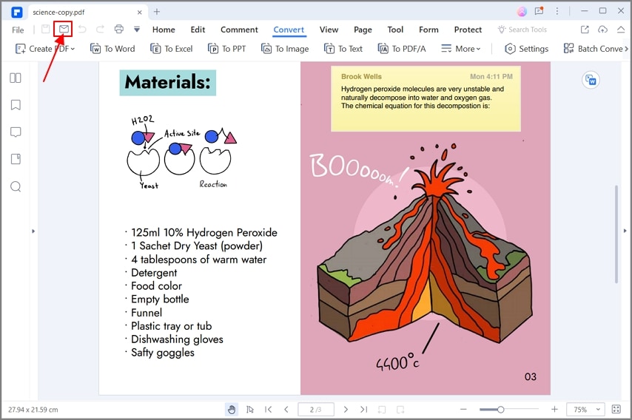Open the search panel magnifier icon
The image size is (632, 420).
(x=16, y=186)
